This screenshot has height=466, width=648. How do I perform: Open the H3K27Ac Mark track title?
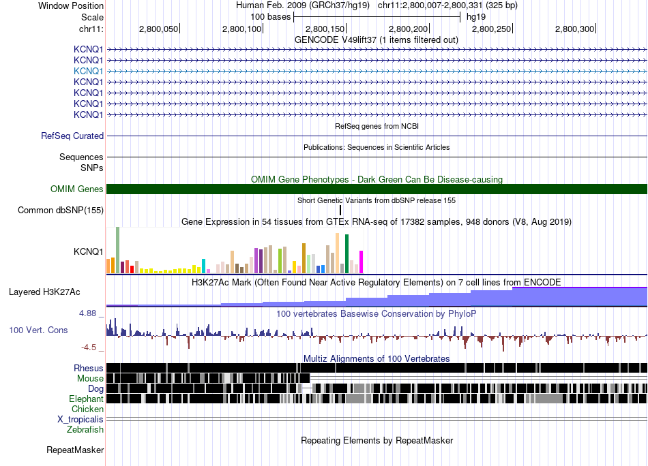[377, 282]
